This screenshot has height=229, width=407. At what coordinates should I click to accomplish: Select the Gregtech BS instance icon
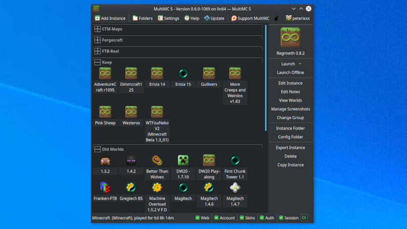[131, 188]
